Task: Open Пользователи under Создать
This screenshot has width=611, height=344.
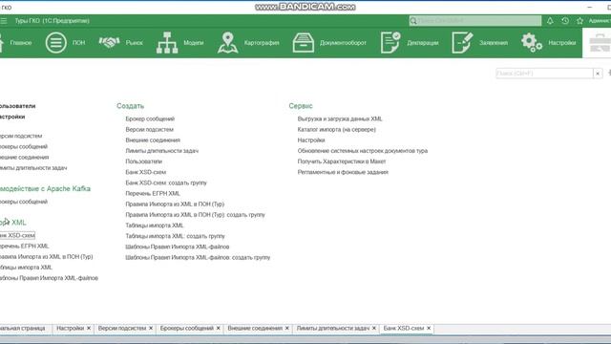Action: pyautogui.click(x=143, y=161)
